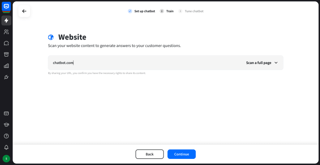Open the notifications bell icon
320x165 pixels.
point(7,147)
